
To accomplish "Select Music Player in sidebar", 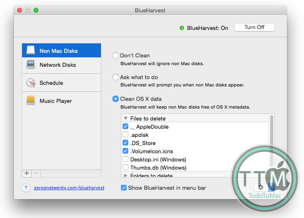I will pyautogui.click(x=61, y=101).
